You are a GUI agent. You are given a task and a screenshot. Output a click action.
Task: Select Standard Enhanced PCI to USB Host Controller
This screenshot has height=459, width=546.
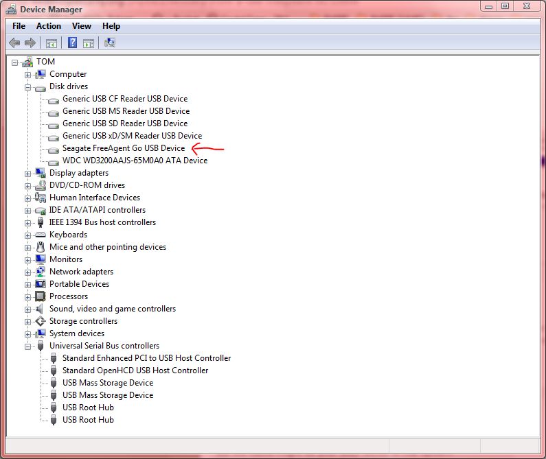pos(146,358)
